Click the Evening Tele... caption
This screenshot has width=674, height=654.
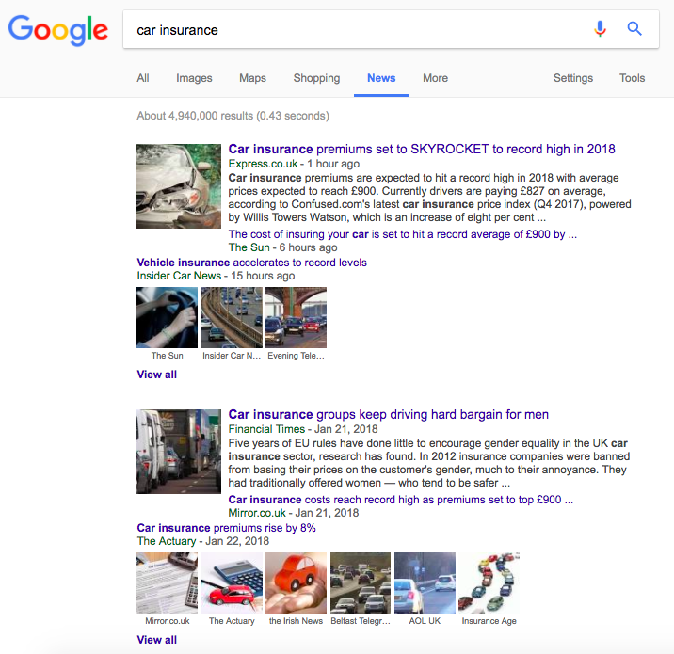pos(297,356)
